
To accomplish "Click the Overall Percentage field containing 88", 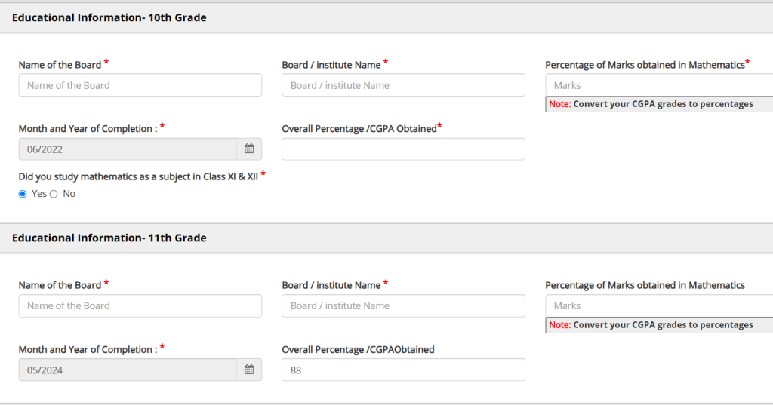I will [403, 370].
